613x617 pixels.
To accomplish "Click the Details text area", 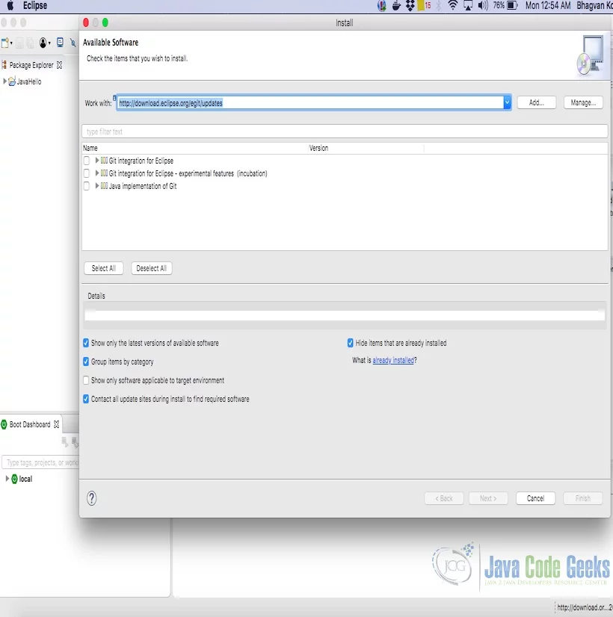I will coord(345,315).
